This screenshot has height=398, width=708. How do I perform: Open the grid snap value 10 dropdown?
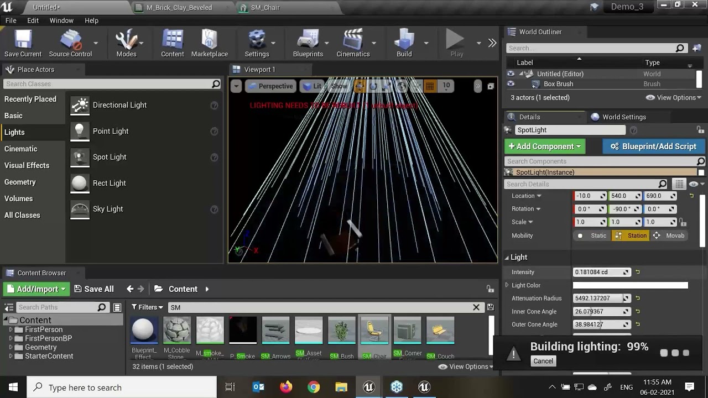pos(446,86)
